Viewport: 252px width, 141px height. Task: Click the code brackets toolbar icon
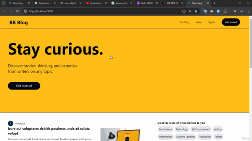pyautogui.click(x=241, y=11)
